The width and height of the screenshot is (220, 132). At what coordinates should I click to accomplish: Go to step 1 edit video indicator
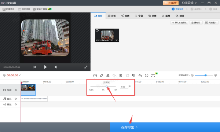[177, 9]
